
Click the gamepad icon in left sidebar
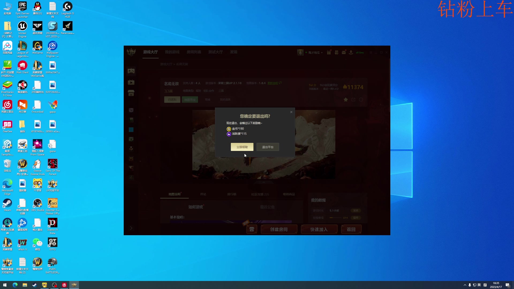tap(131, 71)
